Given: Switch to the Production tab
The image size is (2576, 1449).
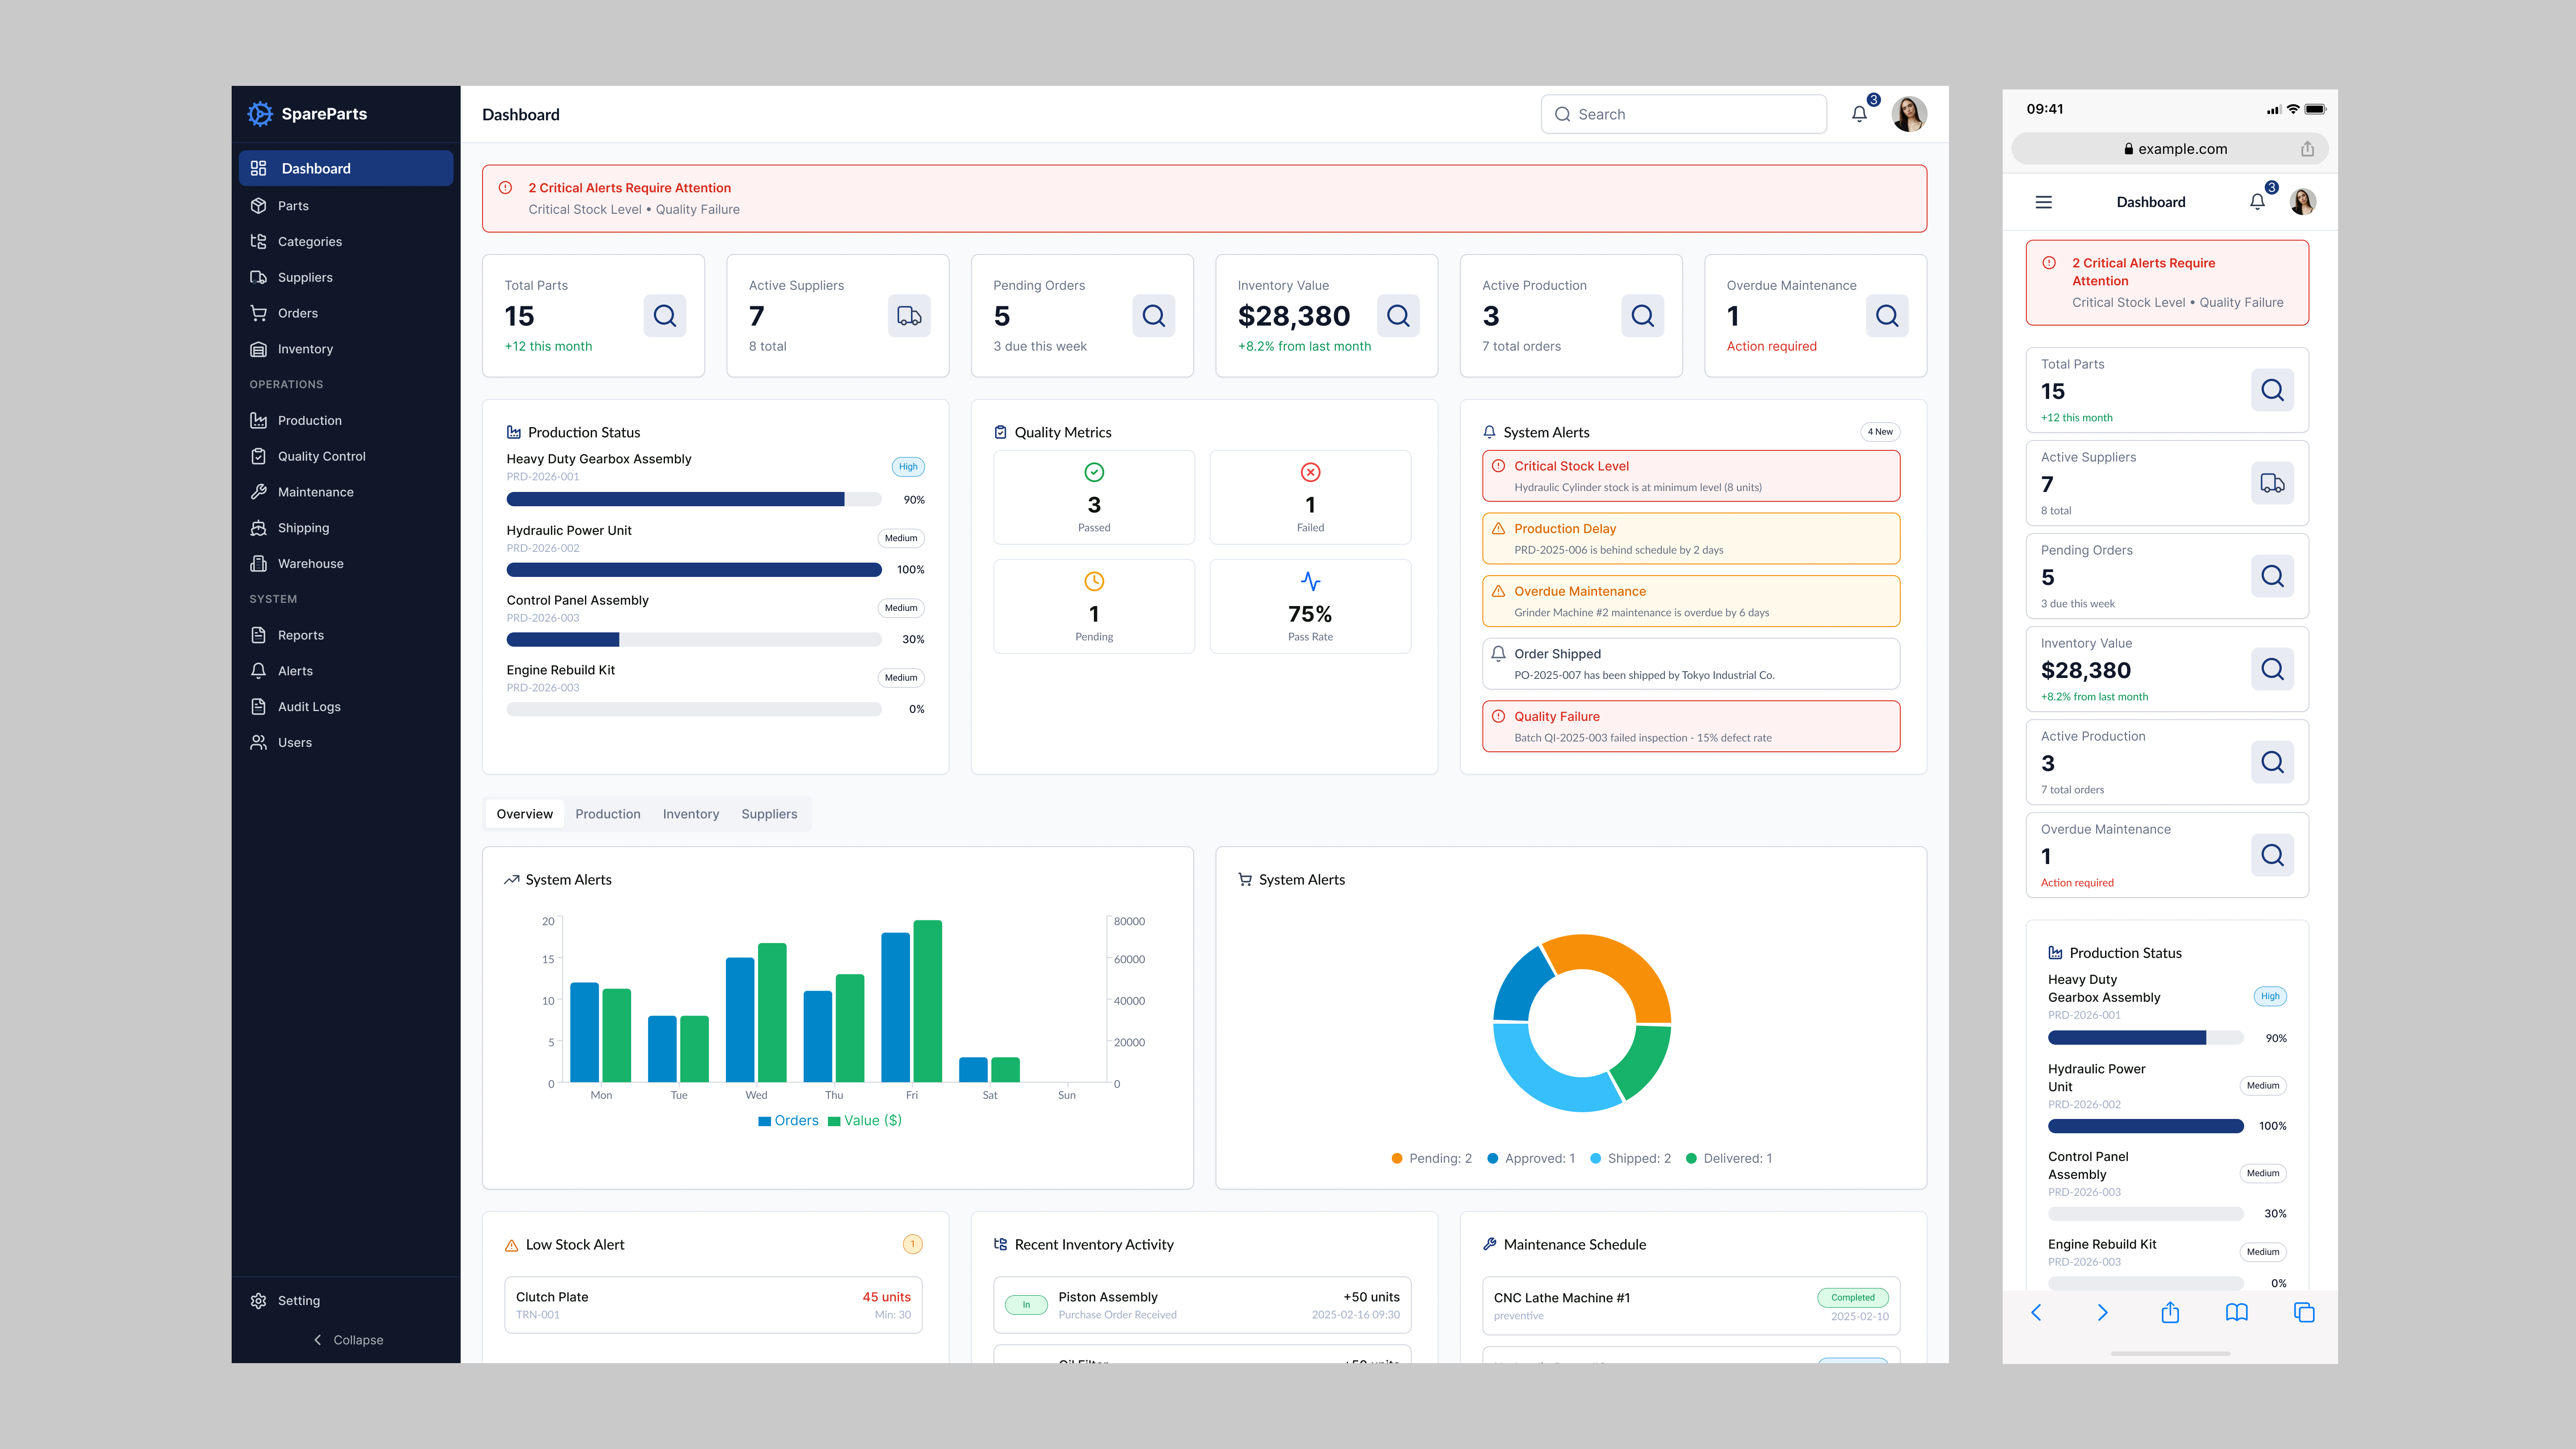Looking at the screenshot, I should [x=608, y=814].
